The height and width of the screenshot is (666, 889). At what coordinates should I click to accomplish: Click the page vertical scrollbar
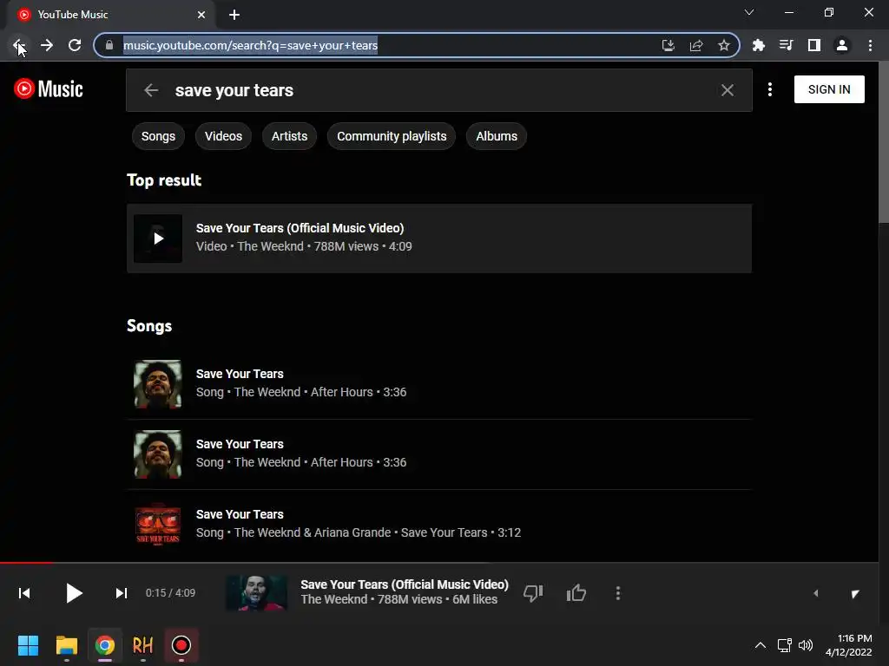(x=883, y=143)
